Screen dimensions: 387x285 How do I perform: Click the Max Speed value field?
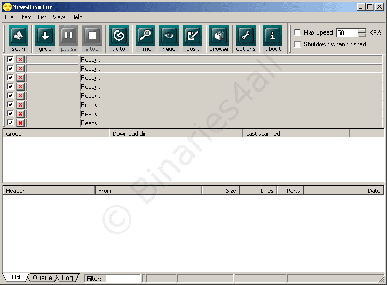coord(347,32)
